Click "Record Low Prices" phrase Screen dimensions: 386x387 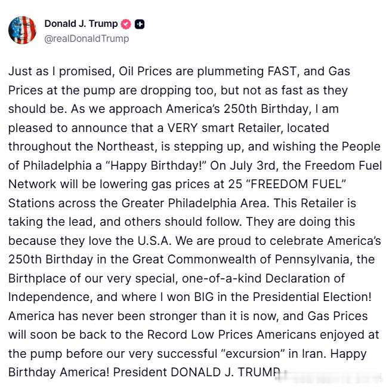click(200, 334)
